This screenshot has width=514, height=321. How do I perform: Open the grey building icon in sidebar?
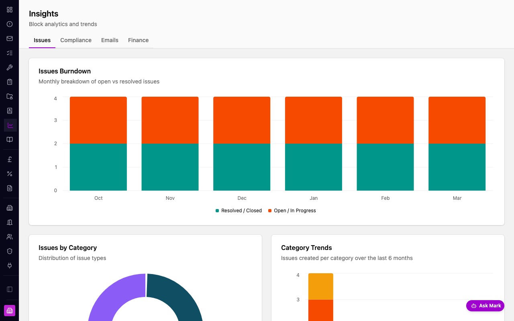[10, 208]
